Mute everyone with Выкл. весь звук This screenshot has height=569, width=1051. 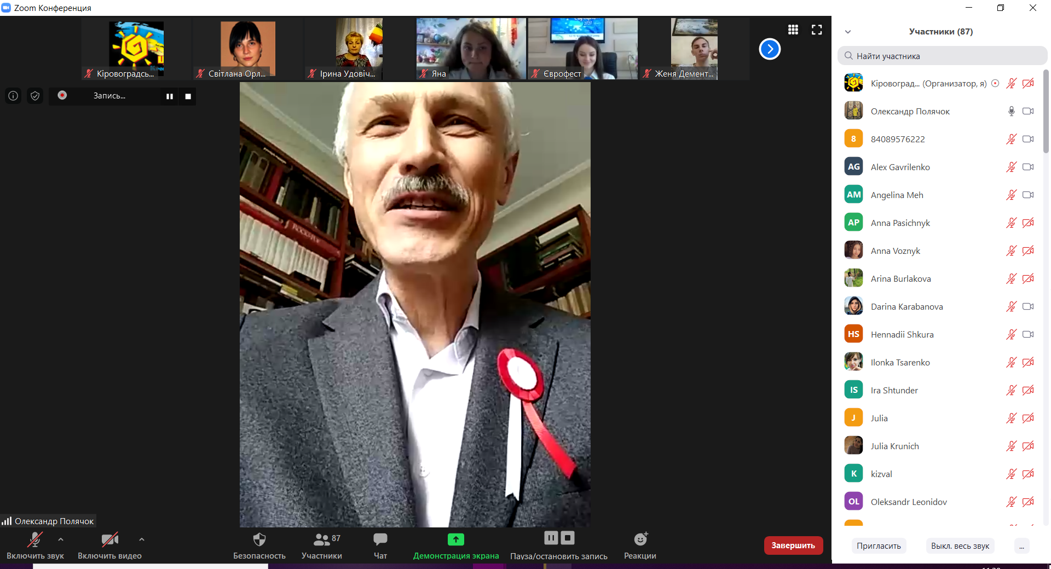tap(960, 546)
